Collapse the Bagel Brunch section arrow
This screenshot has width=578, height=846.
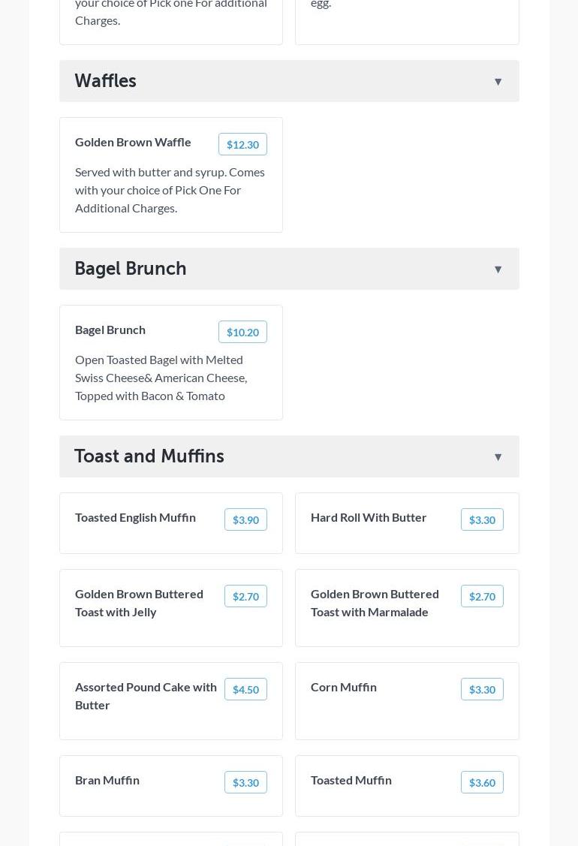[498, 269]
